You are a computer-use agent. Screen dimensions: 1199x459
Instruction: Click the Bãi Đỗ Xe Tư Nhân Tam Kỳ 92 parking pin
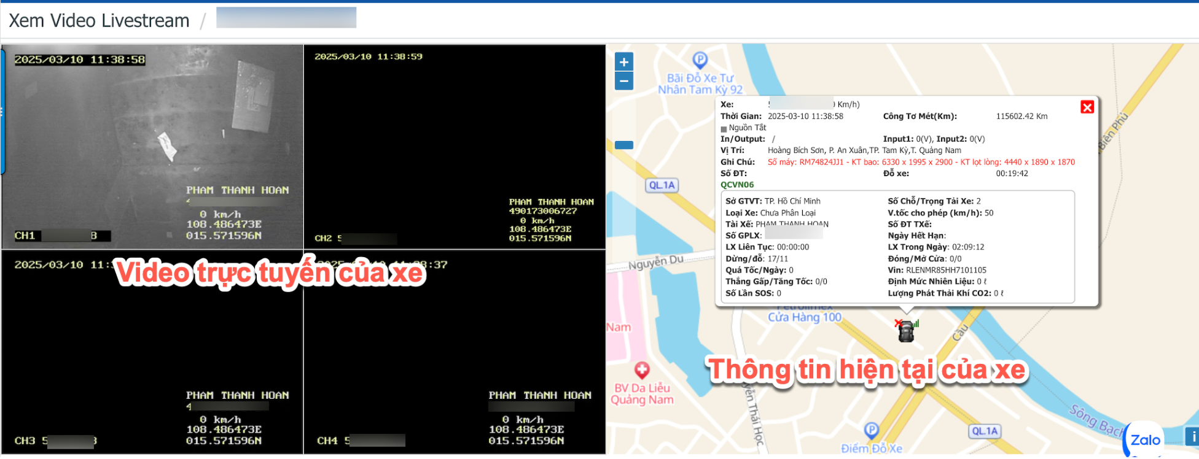700,60
